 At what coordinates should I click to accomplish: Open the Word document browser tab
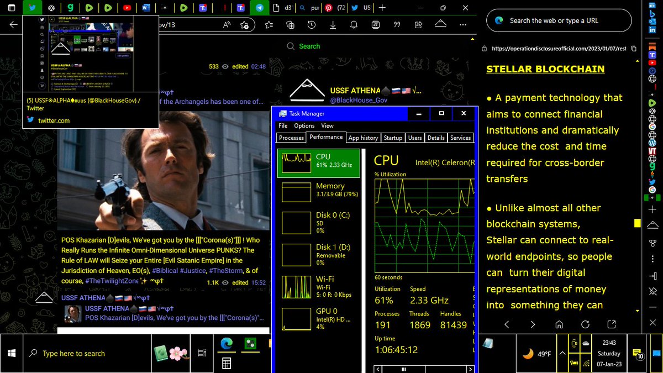coord(146,8)
